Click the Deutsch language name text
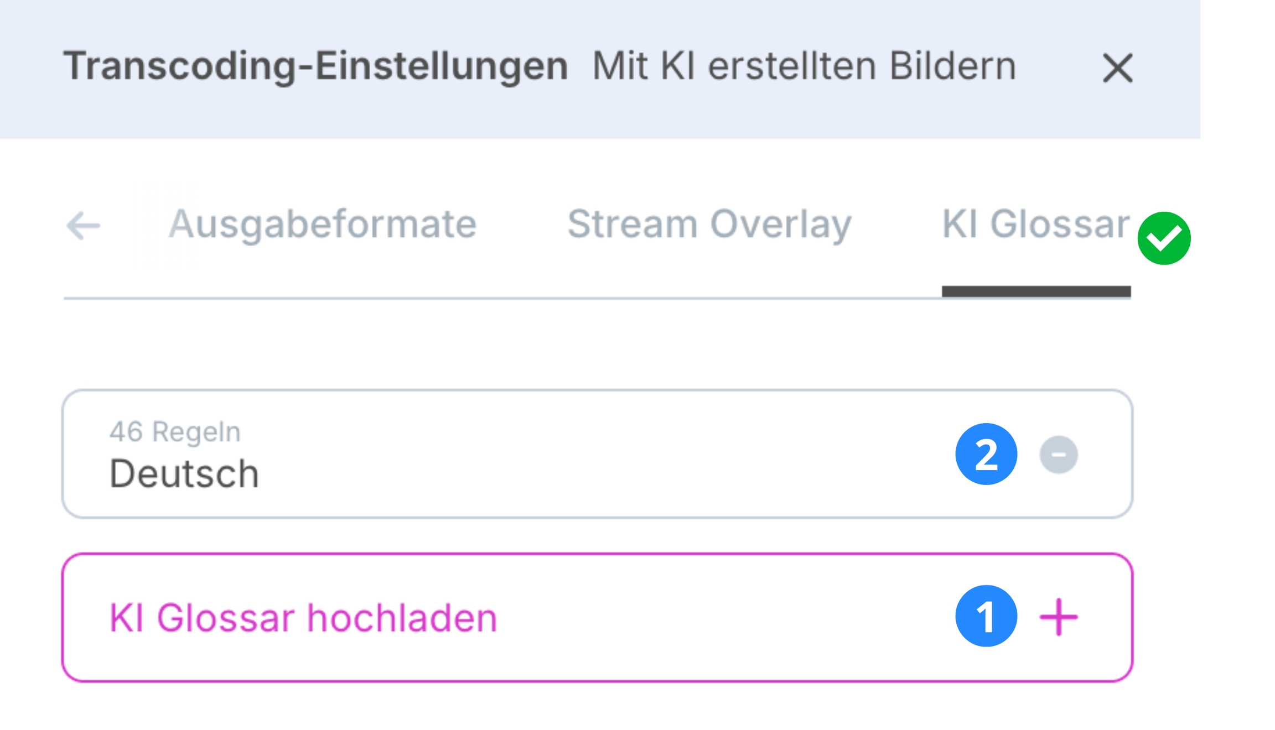This screenshot has width=1275, height=730. [184, 474]
